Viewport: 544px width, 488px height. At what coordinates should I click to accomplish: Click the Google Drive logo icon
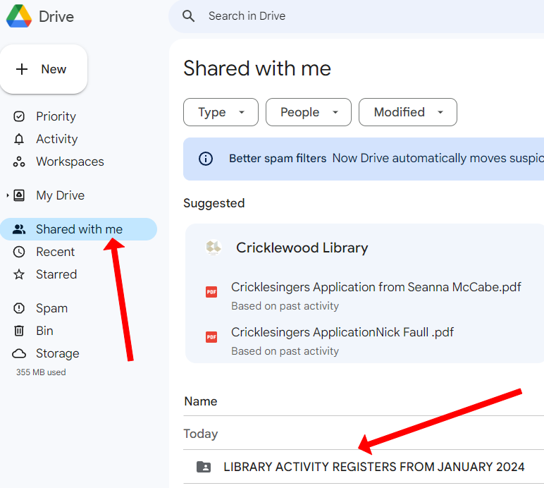[x=19, y=16]
